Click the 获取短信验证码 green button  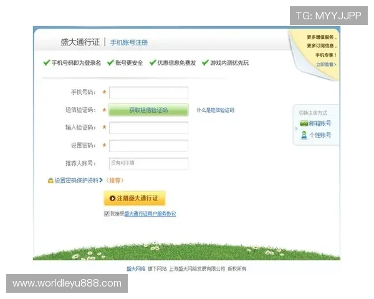tap(148, 110)
